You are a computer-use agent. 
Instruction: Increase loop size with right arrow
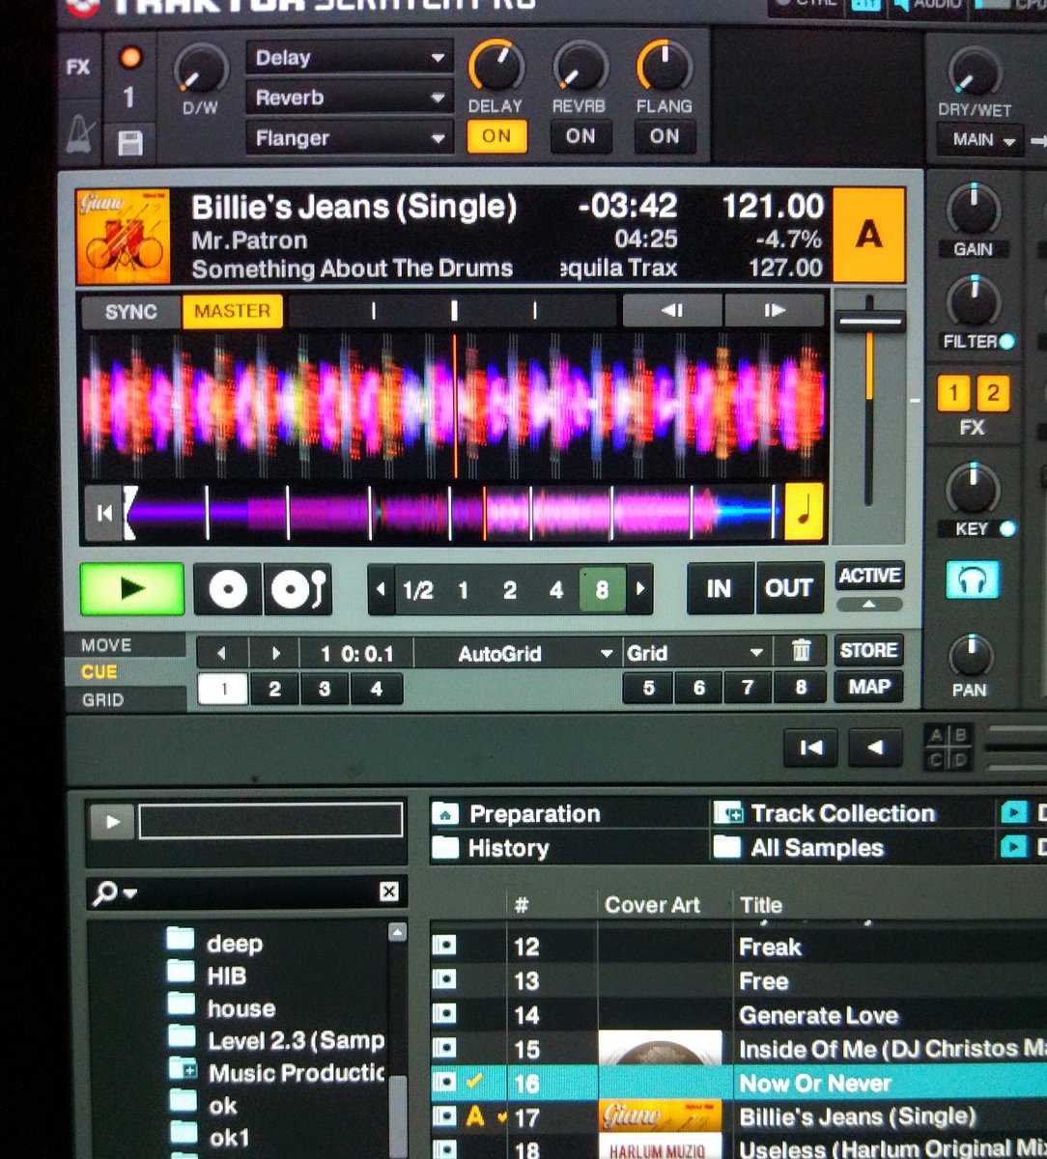(x=638, y=589)
